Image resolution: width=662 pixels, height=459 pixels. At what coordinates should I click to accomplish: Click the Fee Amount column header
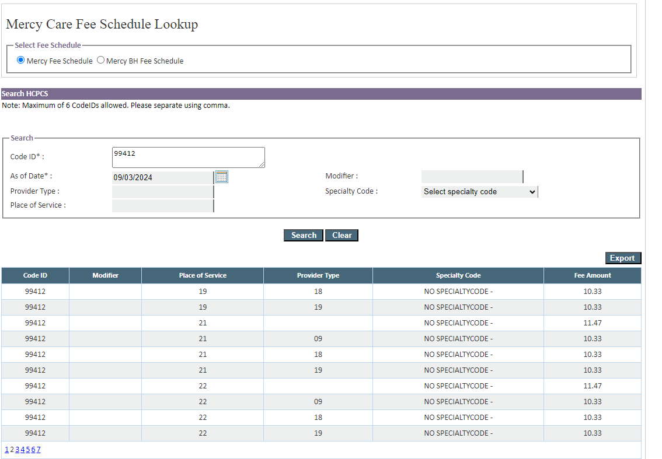(593, 275)
